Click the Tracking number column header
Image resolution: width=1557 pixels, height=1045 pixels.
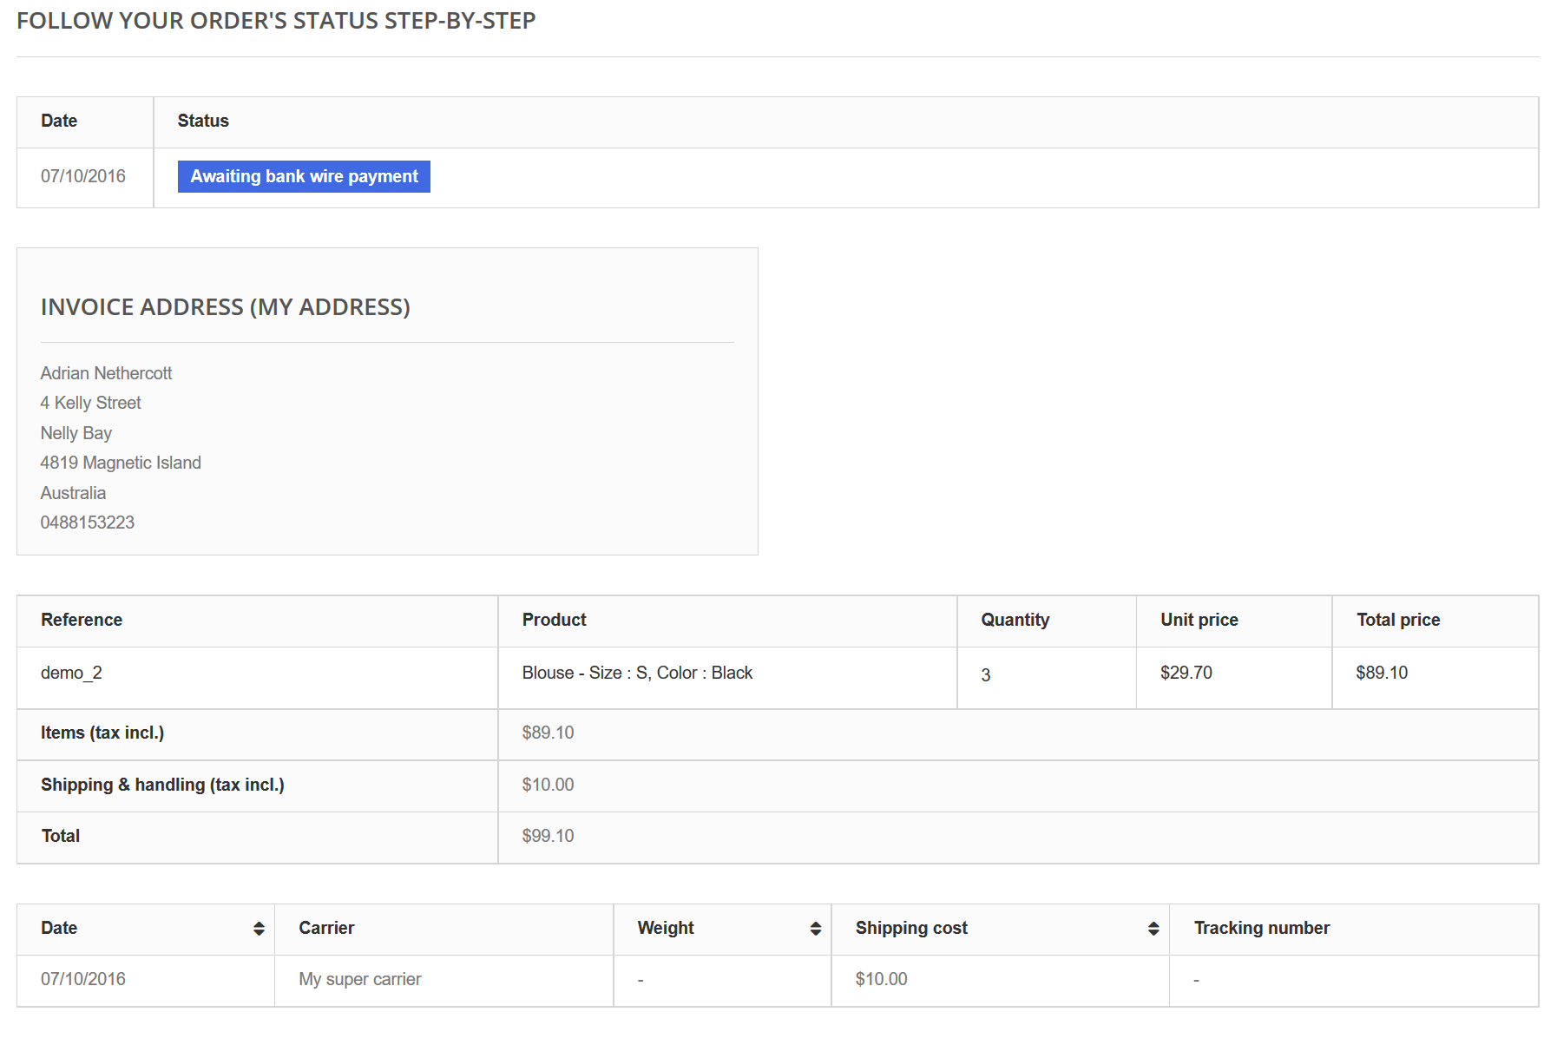click(1261, 928)
